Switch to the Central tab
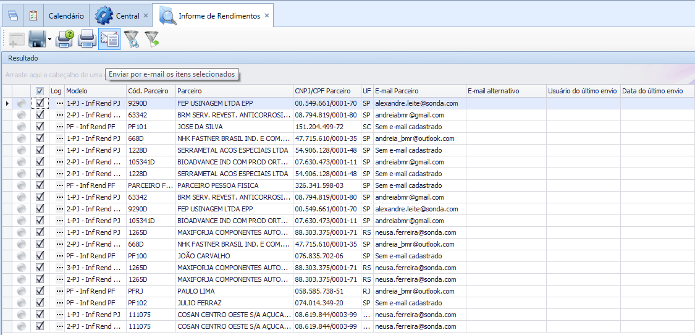 pyautogui.click(x=127, y=16)
